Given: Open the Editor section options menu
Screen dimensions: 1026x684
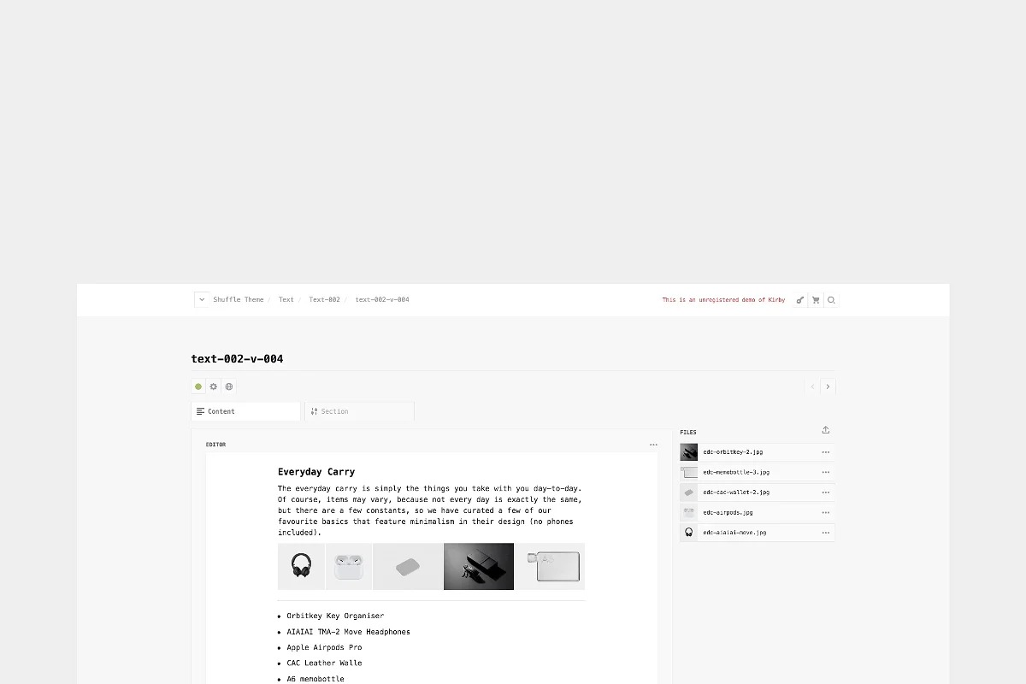Looking at the screenshot, I should 653,445.
